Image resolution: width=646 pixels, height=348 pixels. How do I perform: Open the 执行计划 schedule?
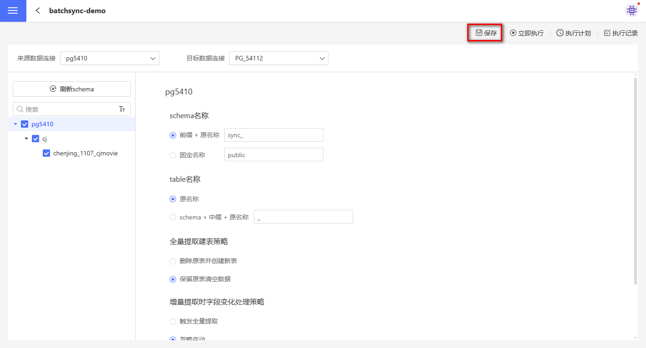pos(573,33)
